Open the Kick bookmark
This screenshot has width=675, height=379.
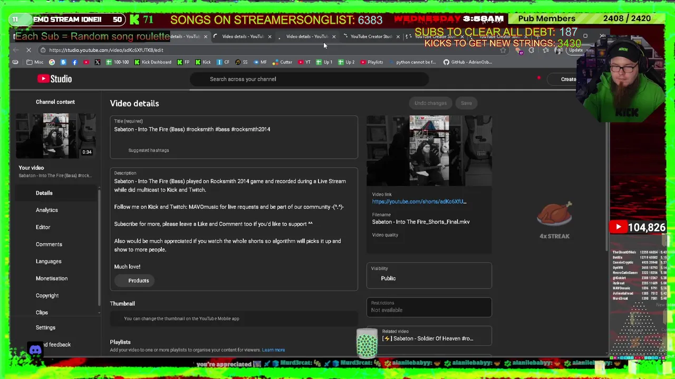point(202,62)
